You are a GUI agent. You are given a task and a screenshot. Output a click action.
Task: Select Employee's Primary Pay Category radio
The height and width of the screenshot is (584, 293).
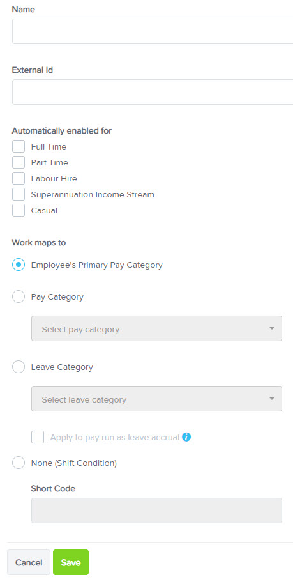pos(19,265)
